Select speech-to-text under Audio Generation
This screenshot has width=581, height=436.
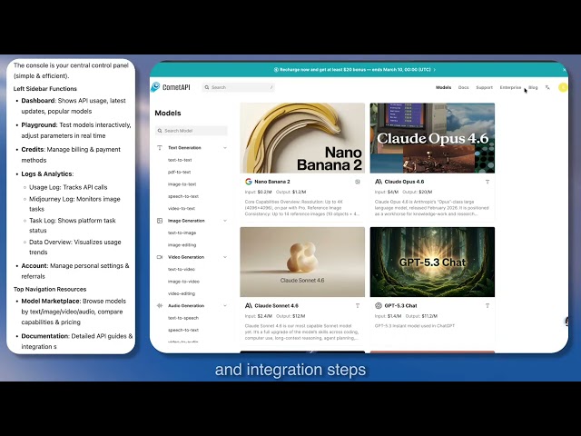[183, 330]
